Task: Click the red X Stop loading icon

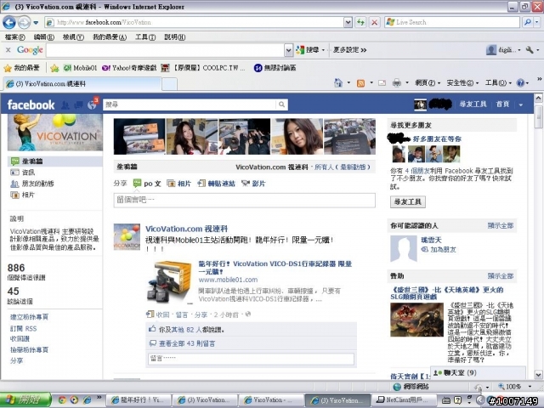Action: coord(374,22)
